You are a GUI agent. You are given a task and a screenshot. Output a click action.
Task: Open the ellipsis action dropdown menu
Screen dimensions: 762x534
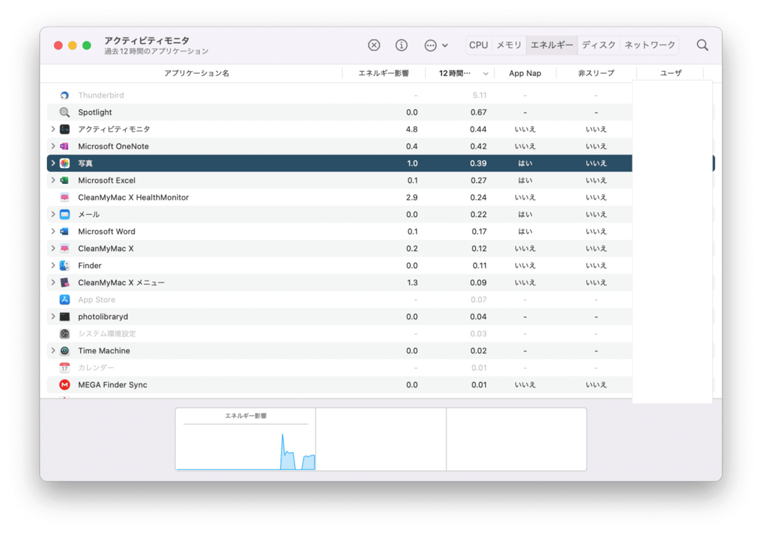pyautogui.click(x=436, y=45)
